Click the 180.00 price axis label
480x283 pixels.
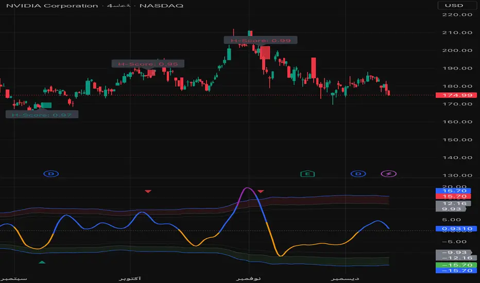tap(457, 86)
